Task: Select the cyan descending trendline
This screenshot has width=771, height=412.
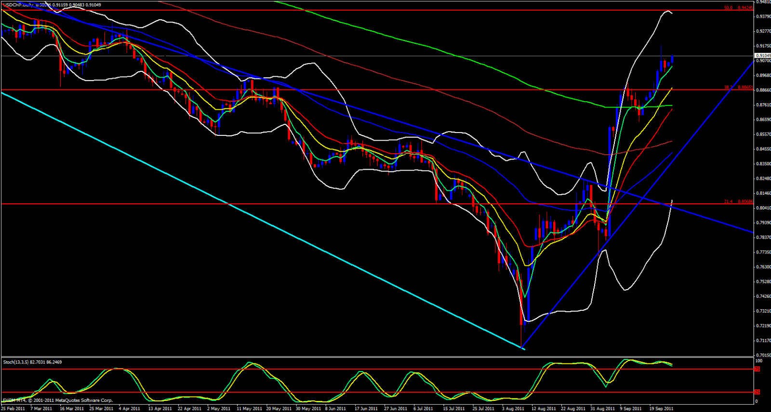Action: [x=260, y=219]
